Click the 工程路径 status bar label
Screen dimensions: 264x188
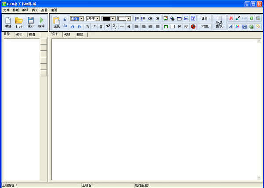point(10,185)
